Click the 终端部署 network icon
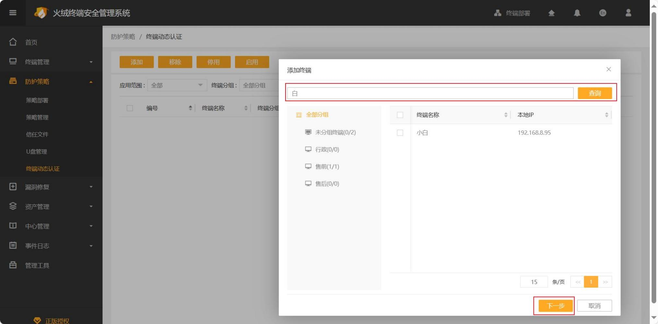Image resolution: width=658 pixels, height=324 pixels. (498, 13)
